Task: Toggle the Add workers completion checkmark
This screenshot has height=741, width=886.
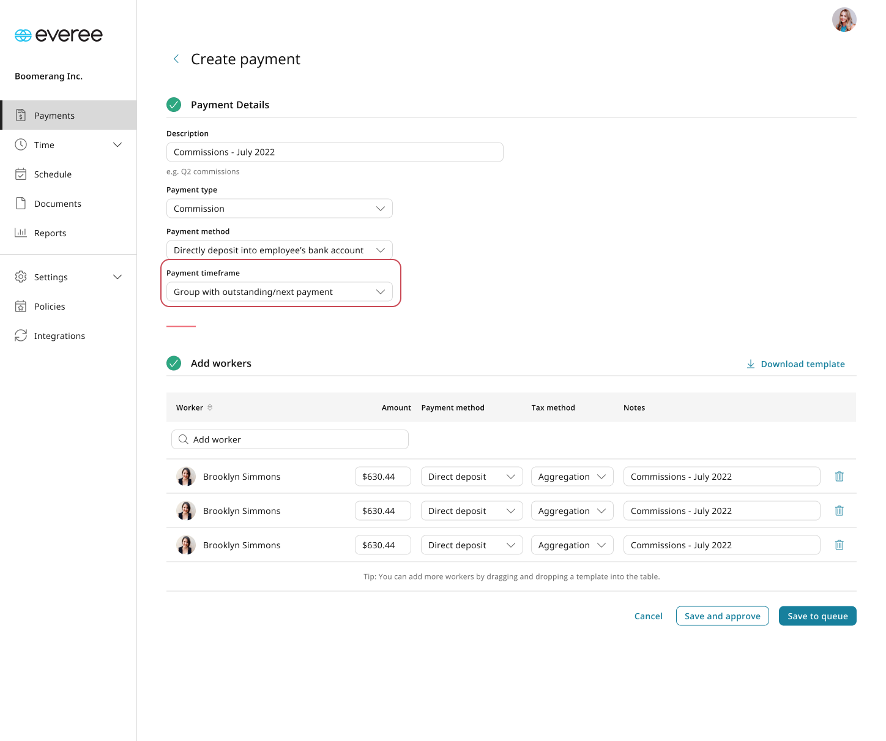Action: point(174,363)
